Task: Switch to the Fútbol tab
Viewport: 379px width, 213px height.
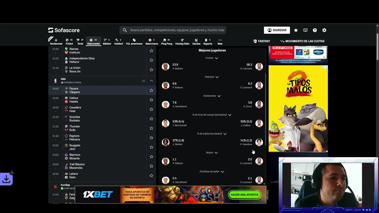Action: (x=69, y=41)
